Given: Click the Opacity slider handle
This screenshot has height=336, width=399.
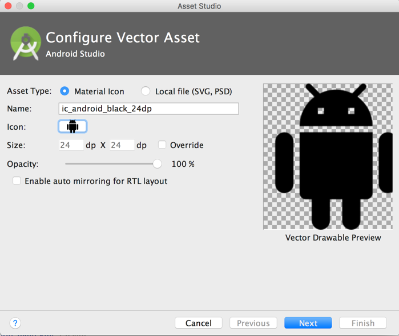Looking at the screenshot, I should (157, 164).
